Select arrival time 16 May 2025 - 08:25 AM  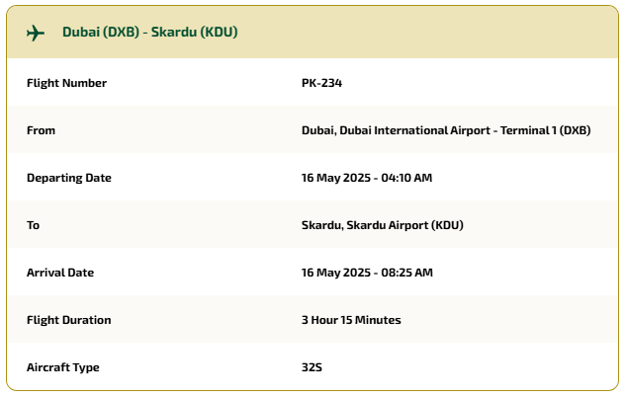tap(367, 273)
